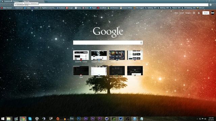Open the CTE Battlelog - BF4 bookmark

(188, 8)
